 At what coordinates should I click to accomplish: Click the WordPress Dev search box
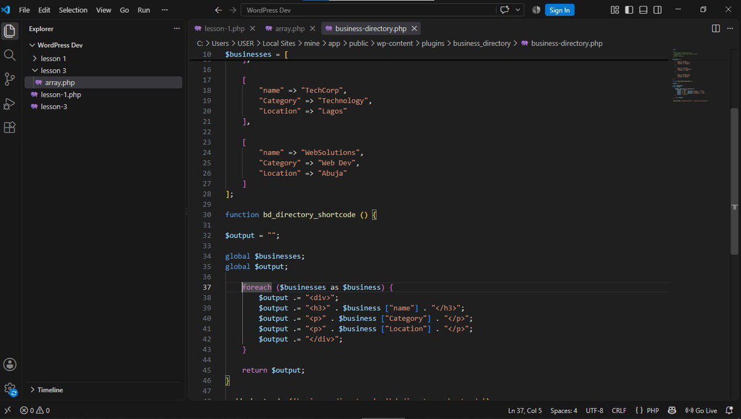coord(368,10)
